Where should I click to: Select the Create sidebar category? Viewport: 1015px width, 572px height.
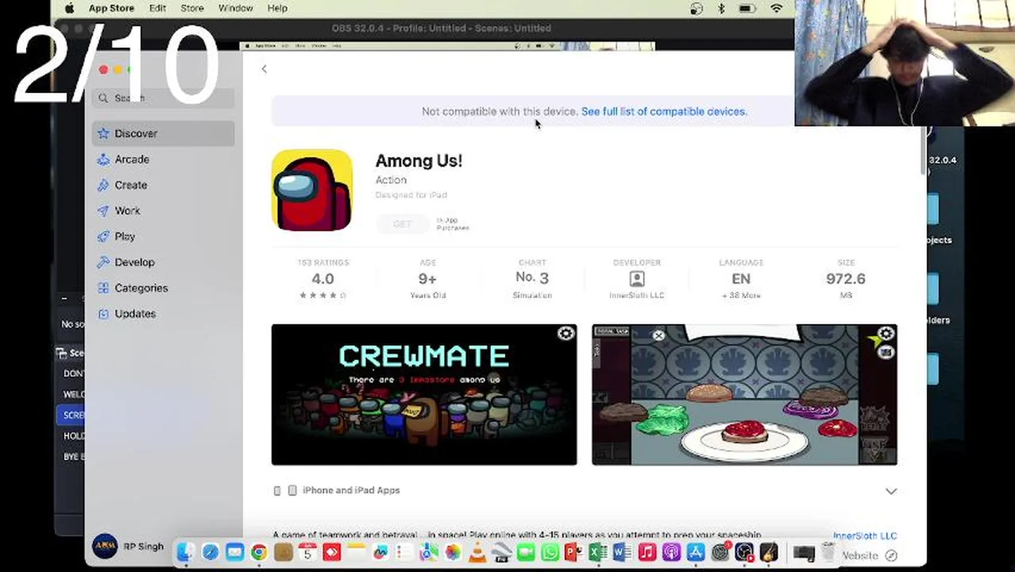(163, 185)
